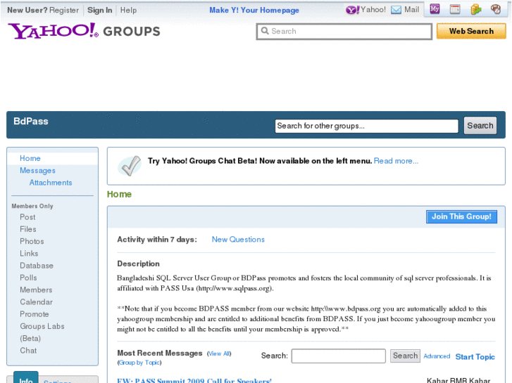Open the Help link
512x383 pixels.
point(128,10)
